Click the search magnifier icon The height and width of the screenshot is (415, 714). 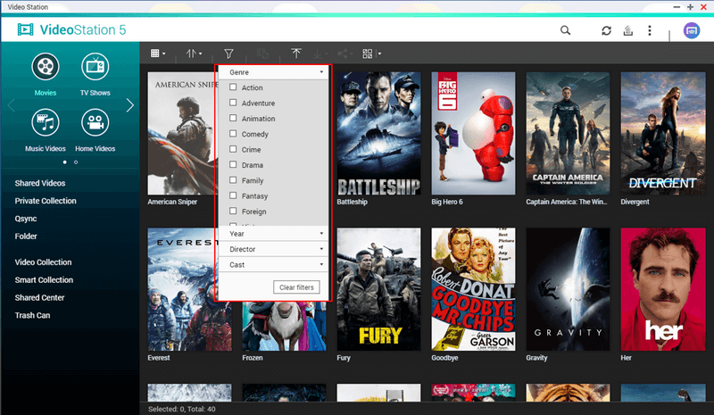565,30
